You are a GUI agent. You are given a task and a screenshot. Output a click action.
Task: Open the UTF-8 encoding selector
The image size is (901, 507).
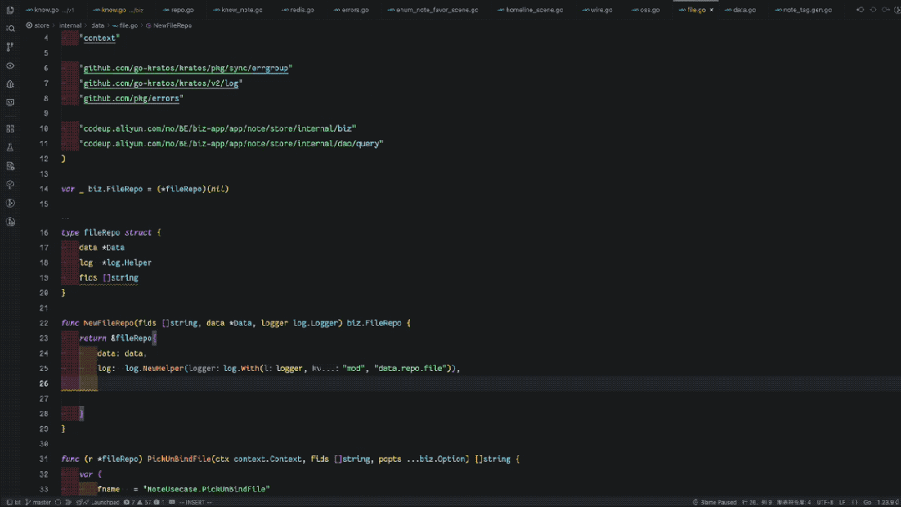[x=824, y=502]
